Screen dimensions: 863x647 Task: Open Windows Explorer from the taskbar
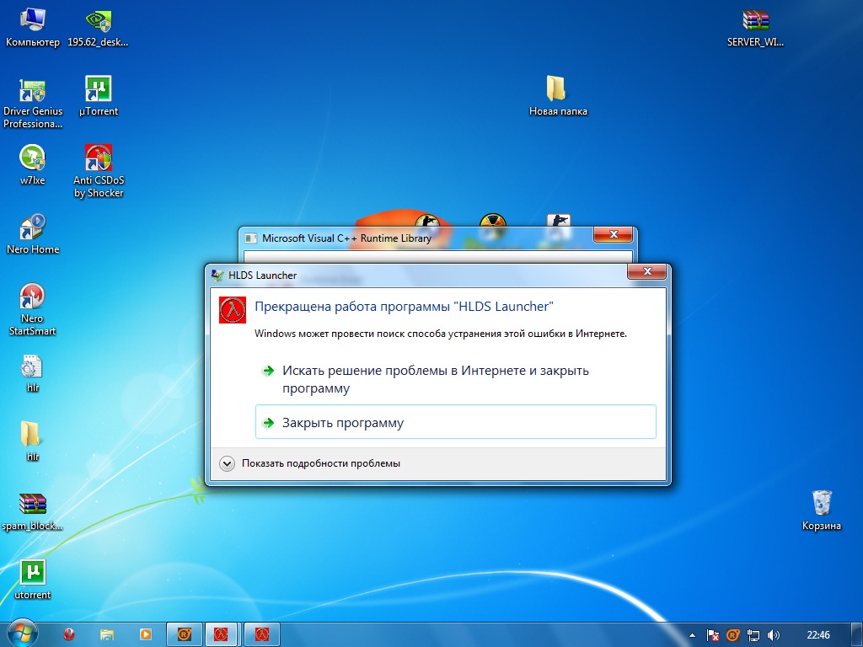107,634
